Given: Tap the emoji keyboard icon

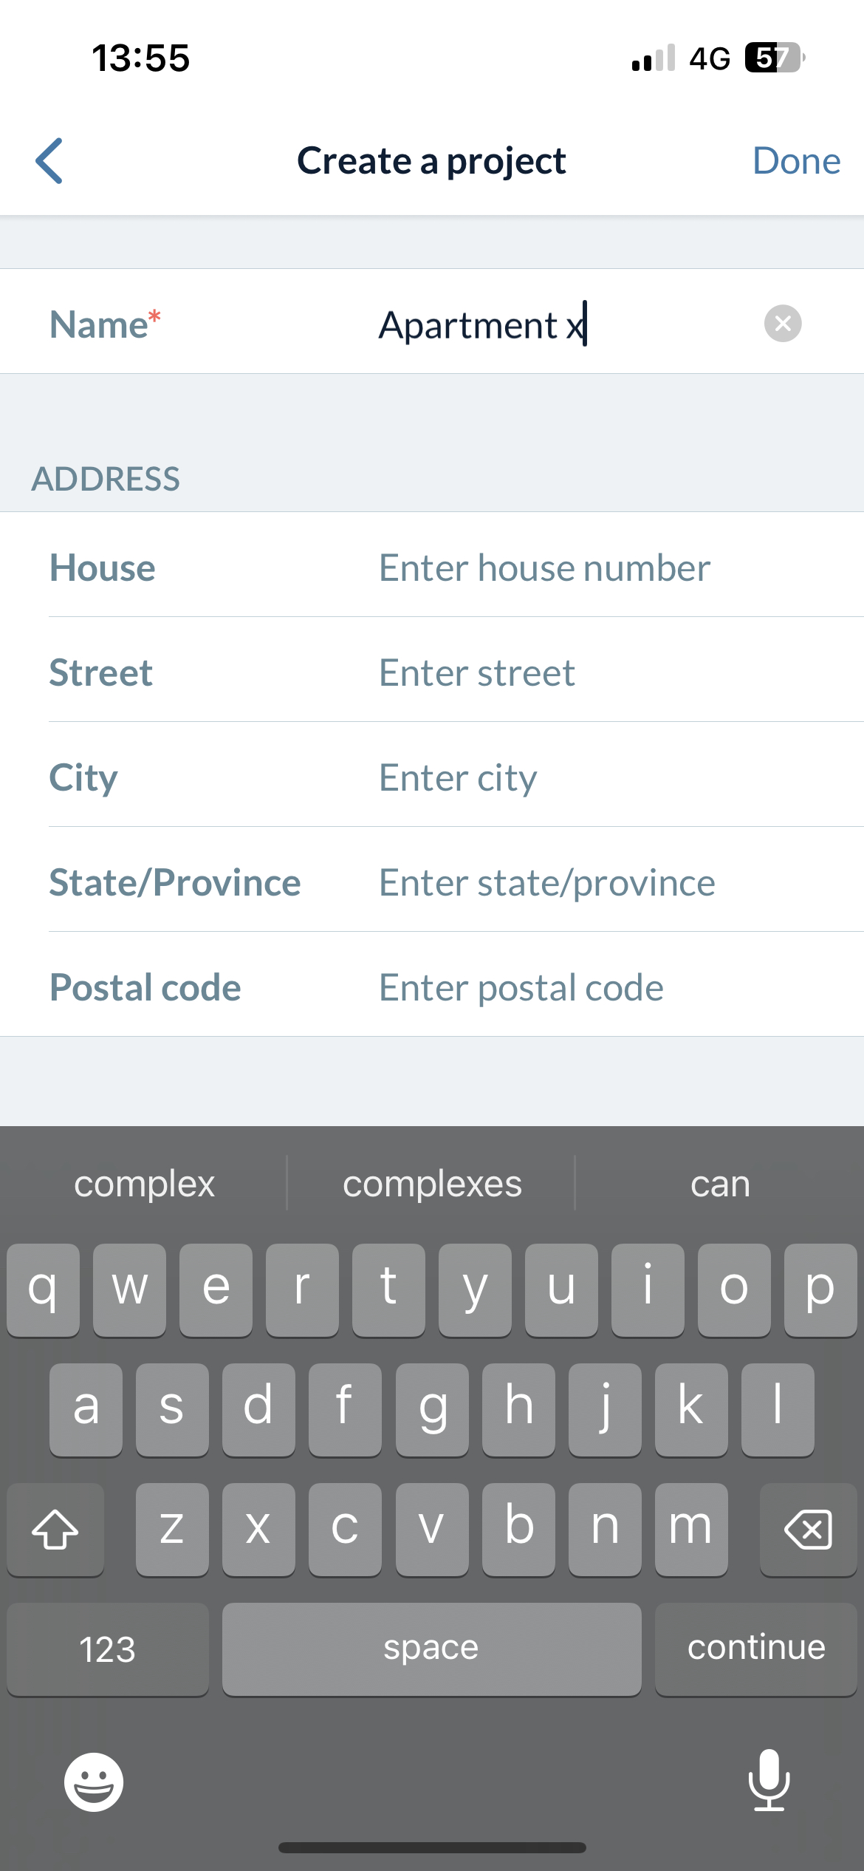Looking at the screenshot, I should pyautogui.click(x=94, y=1782).
